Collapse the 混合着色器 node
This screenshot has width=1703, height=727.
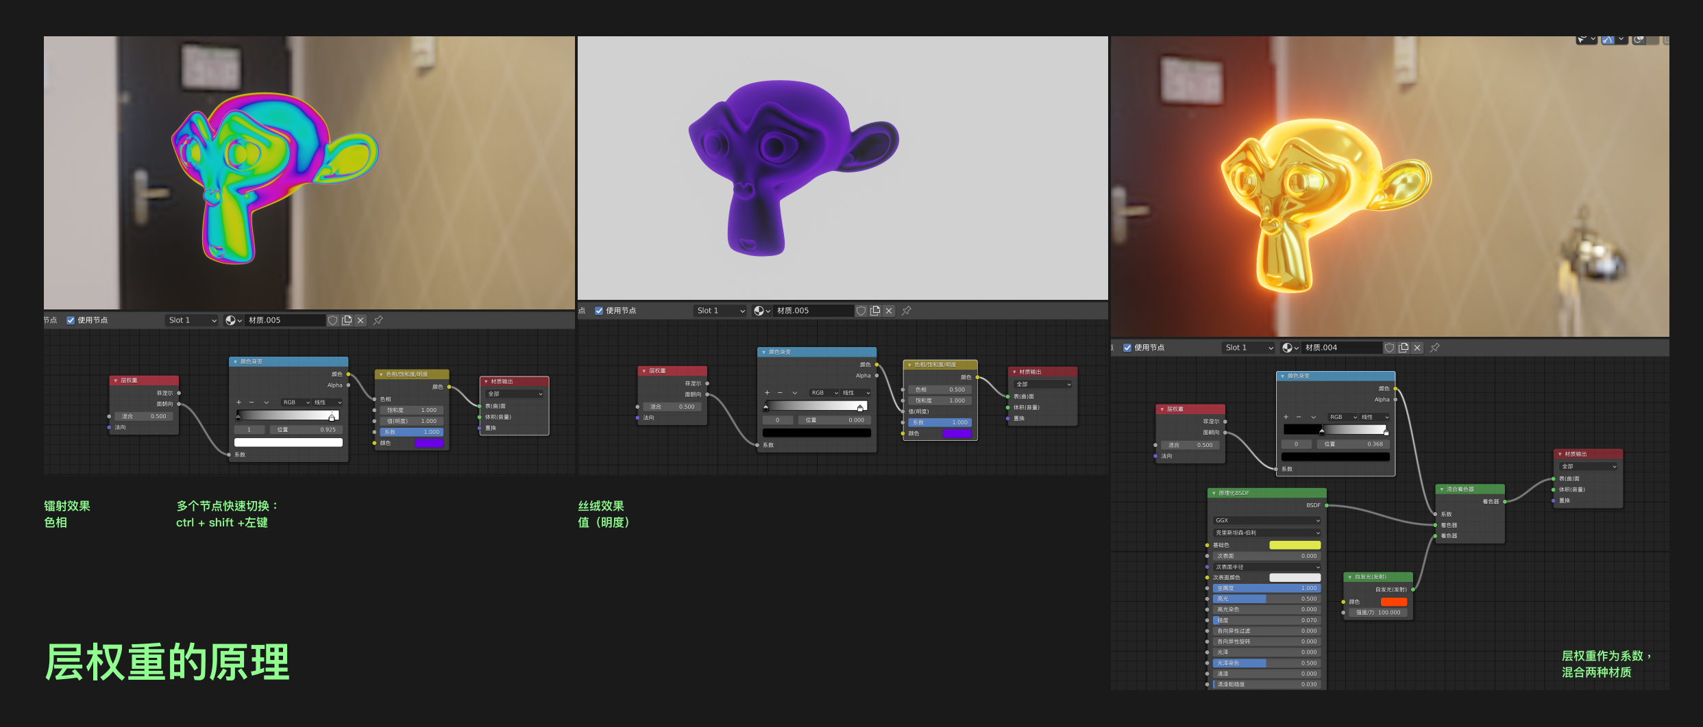[1442, 489]
